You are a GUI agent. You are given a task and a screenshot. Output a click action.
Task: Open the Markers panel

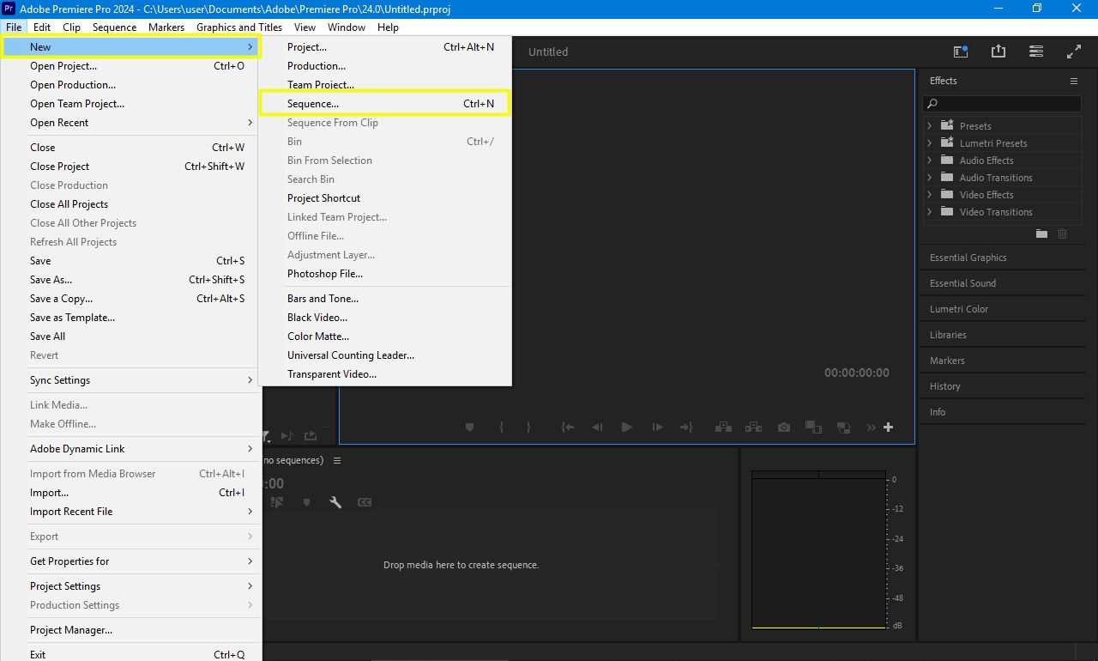point(947,361)
